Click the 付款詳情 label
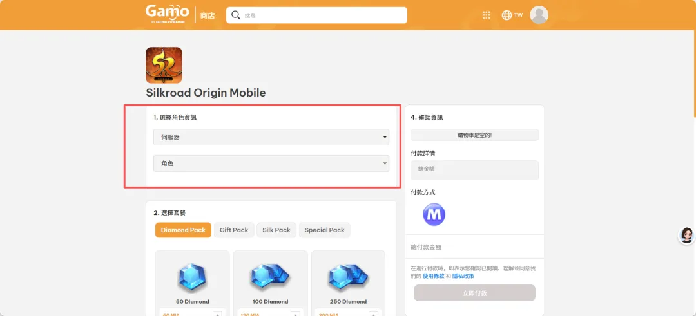Viewport: 696px width, 316px height. 423,153
